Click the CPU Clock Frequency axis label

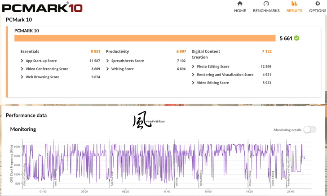pos(12,164)
